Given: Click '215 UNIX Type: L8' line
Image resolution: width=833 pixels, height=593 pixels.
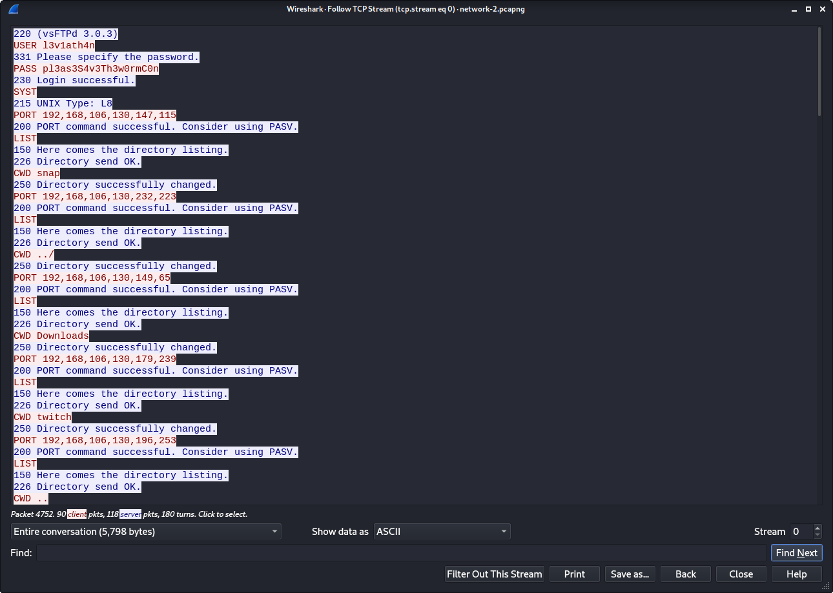Looking at the screenshot, I should click(x=63, y=104).
